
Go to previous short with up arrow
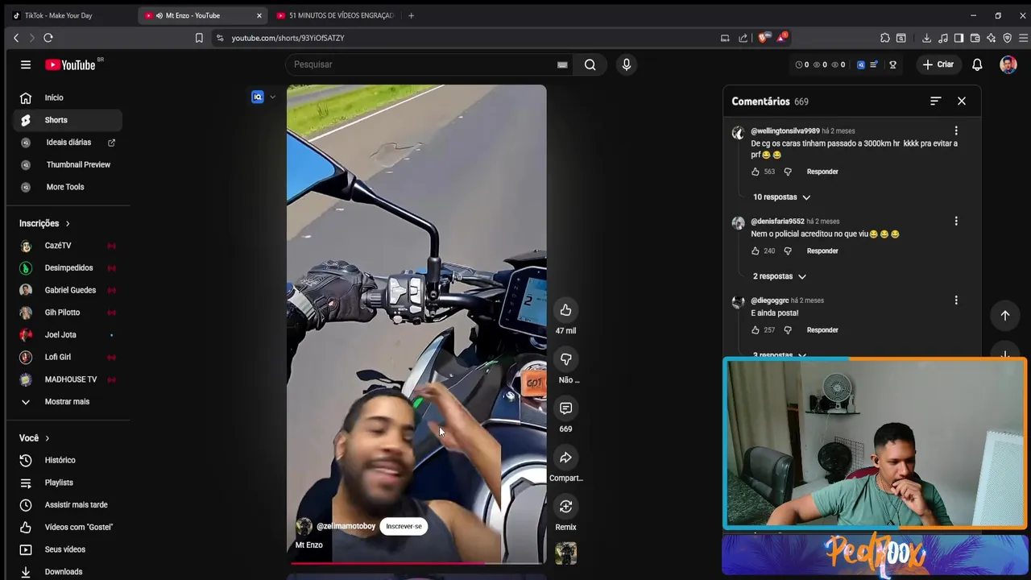pyautogui.click(x=1005, y=316)
